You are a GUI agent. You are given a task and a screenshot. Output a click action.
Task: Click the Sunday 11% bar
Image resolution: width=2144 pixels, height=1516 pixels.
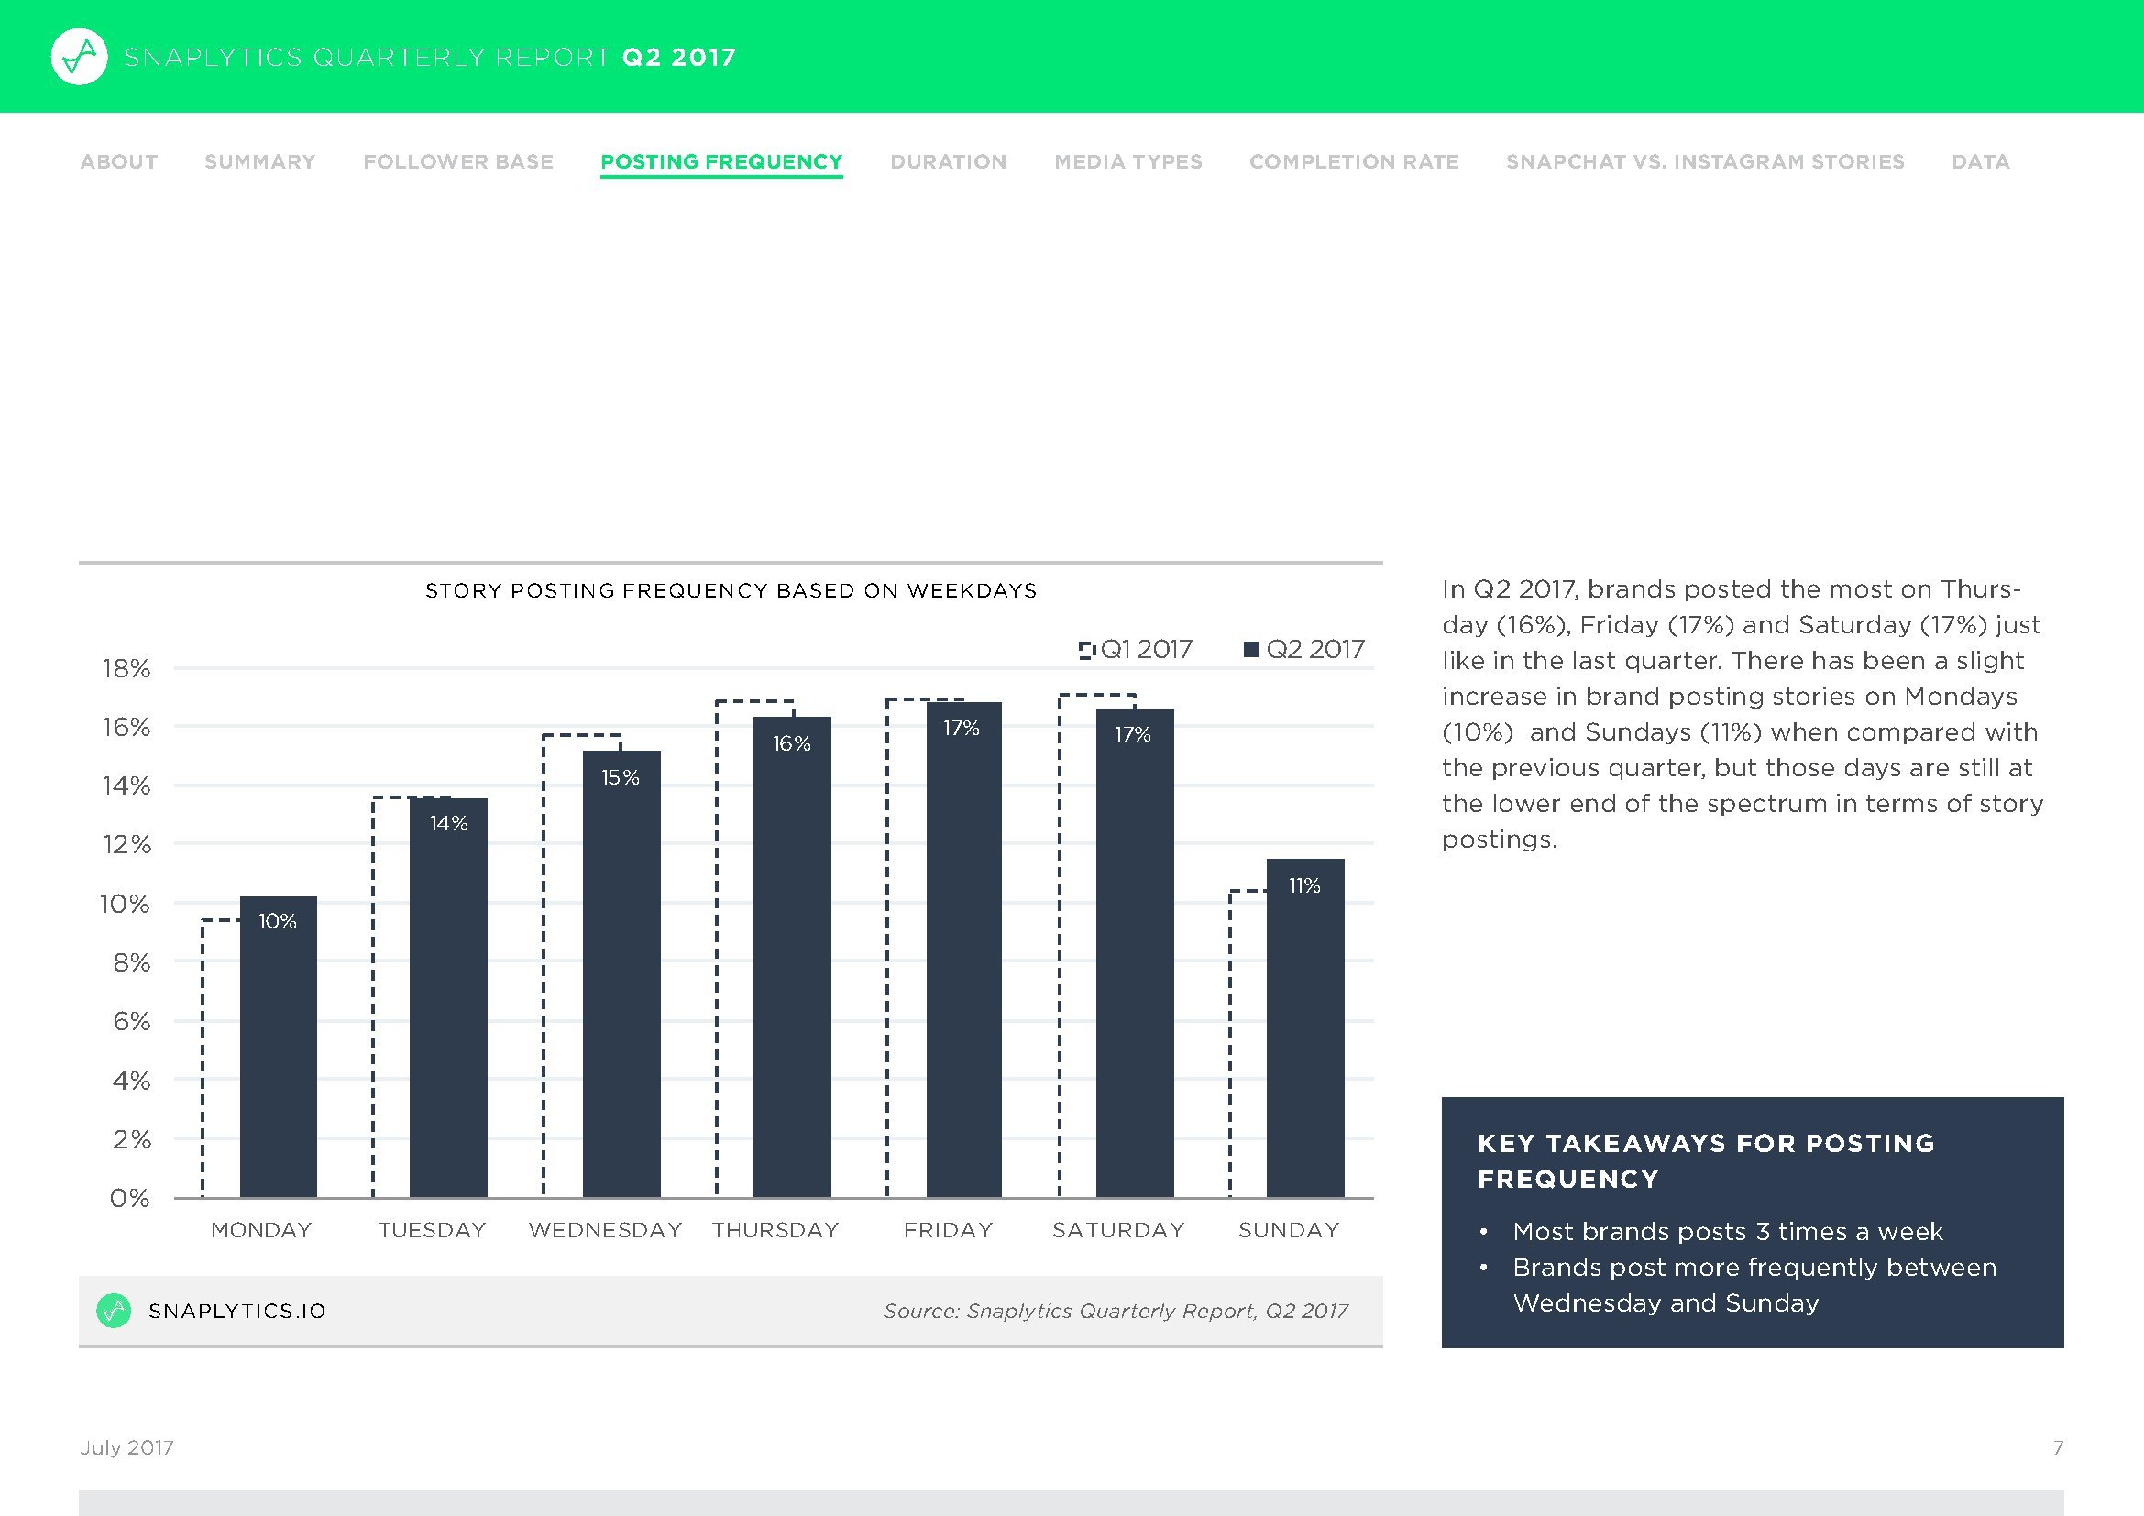pyautogui.click(x=1304, y=1027)
